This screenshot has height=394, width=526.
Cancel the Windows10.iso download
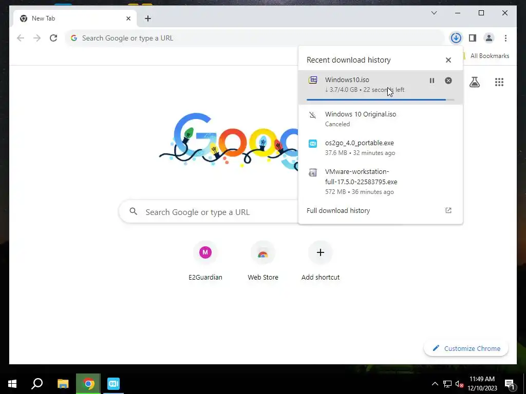point(448,81)
